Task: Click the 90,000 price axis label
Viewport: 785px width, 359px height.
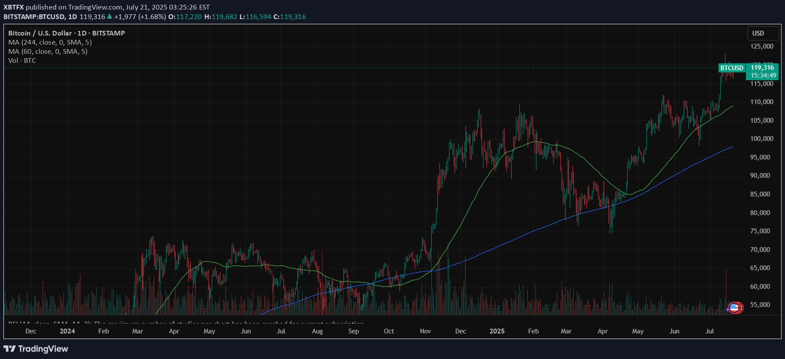Action: point(760,176)
